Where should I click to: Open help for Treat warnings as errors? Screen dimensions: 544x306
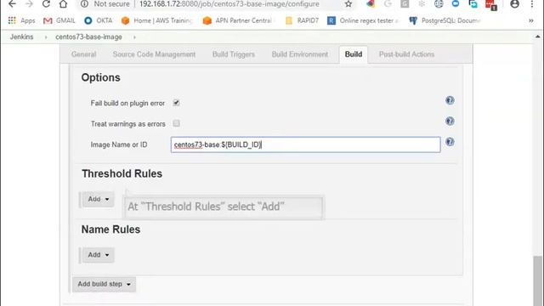tap(450, 121)
